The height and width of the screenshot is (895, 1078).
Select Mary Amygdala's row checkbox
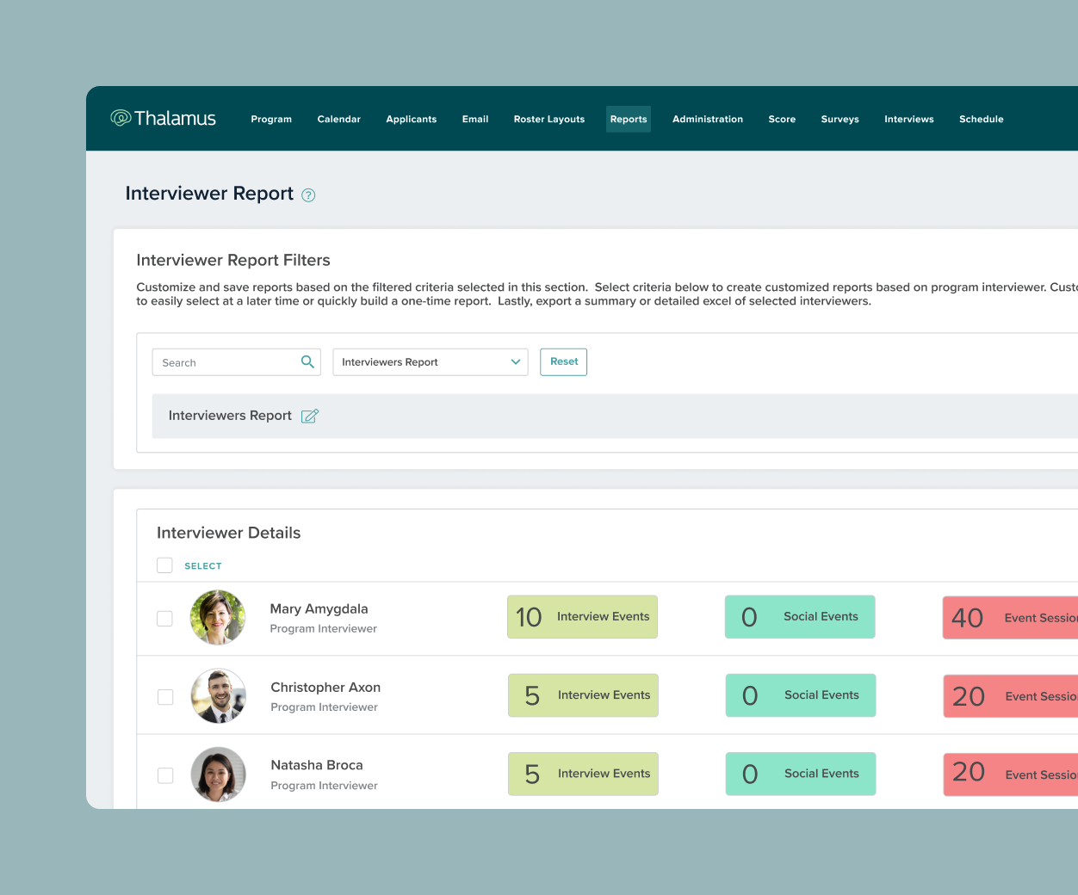[165, 619]
